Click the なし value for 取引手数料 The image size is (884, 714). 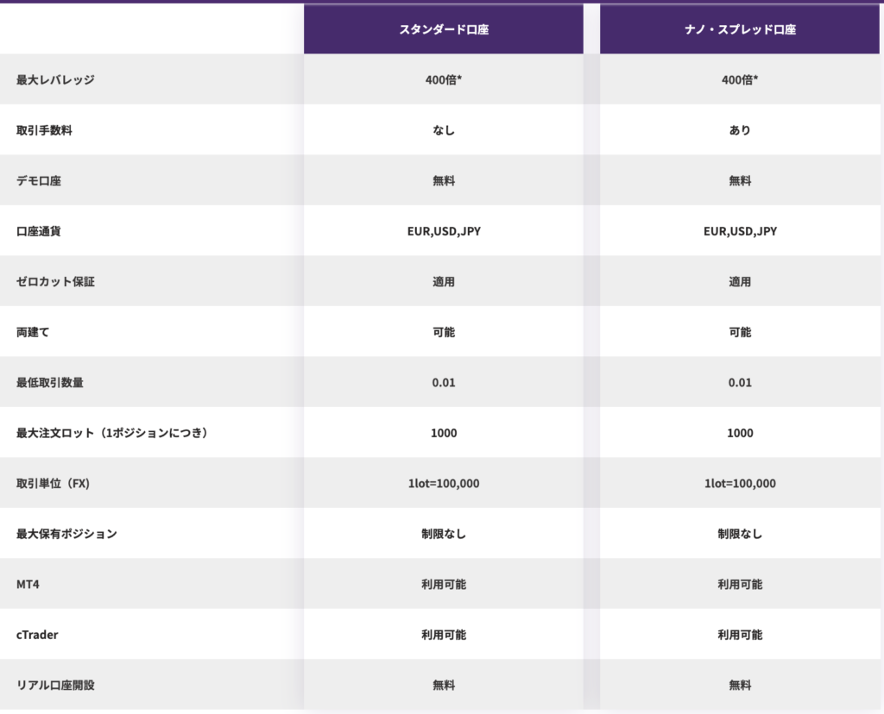444,130
